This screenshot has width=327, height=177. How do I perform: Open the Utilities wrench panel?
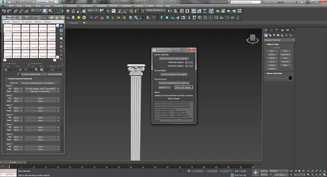click(293, 30)
